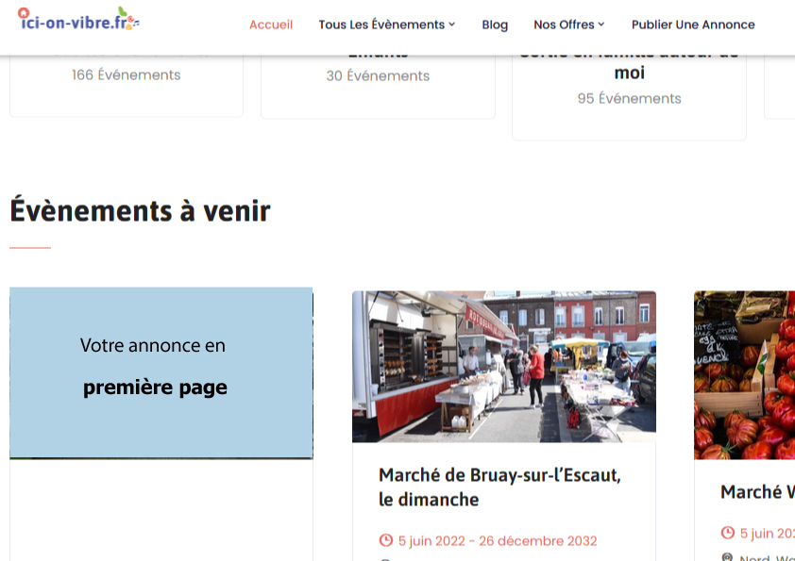Open the partially visible Marché W event title
The image size is (795, 561).
757,491
